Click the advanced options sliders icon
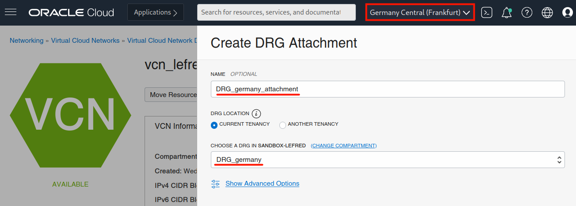Image resolution: width=576 pixels, height=206 pixels. [x=216, y=184]
